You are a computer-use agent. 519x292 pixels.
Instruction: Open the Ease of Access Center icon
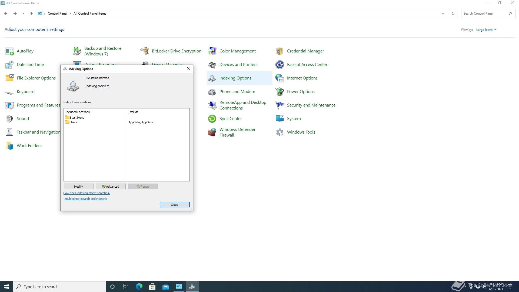click(280, 65)
